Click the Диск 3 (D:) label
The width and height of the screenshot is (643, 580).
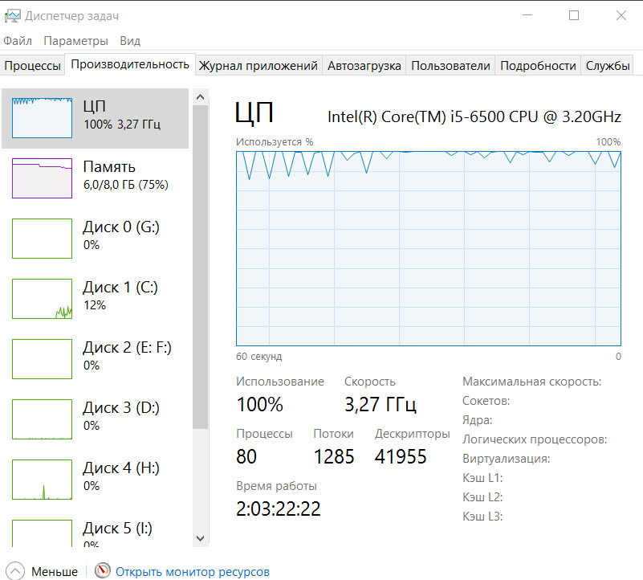pyautogui.click(x=121, y=408)
